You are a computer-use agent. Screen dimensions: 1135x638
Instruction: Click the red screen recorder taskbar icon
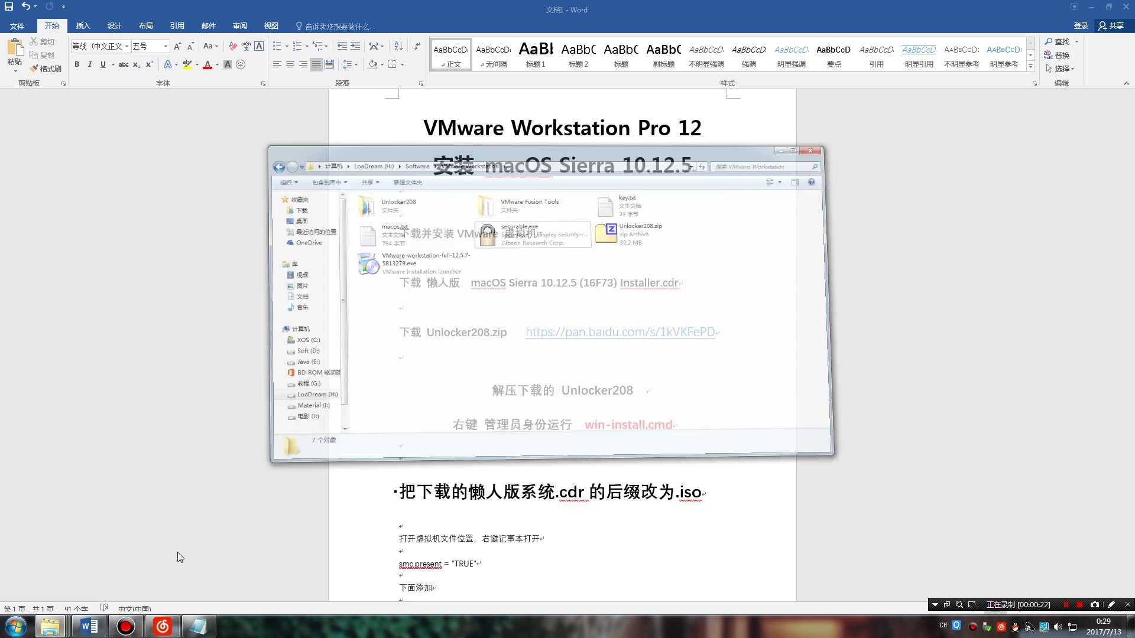(x=125, y=626)
